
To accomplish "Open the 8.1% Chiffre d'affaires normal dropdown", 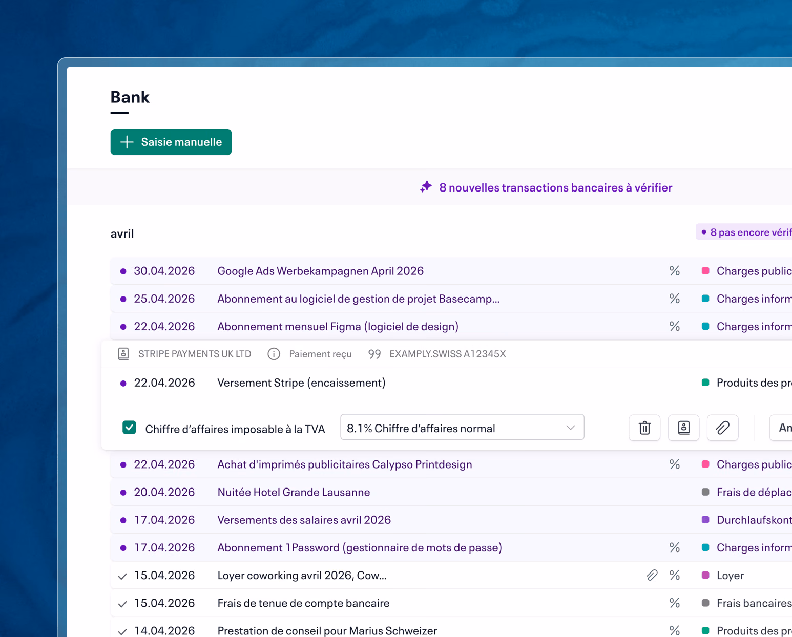I will pos(462,428).
